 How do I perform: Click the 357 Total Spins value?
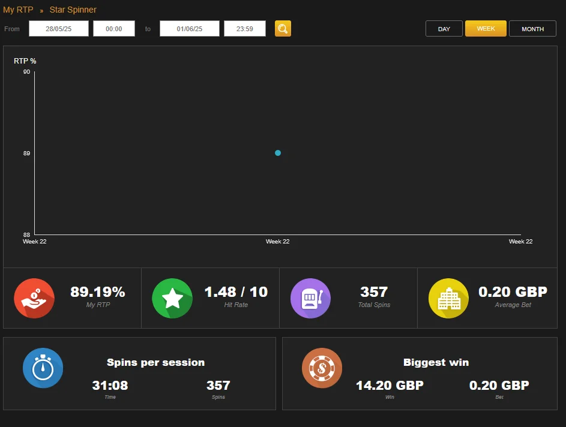pyautogui.click(x=374, y=291)
